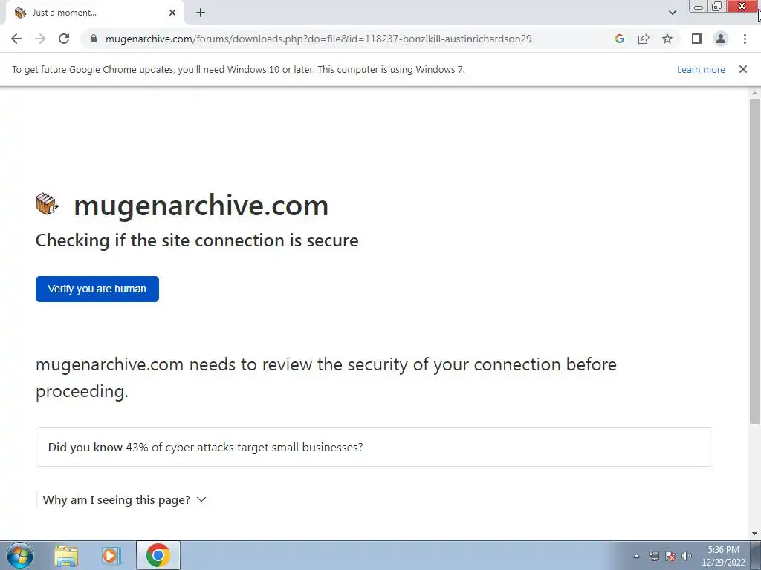
Task: Open the taskbar clock showing 5:36 PM
Action: (723, 556)
